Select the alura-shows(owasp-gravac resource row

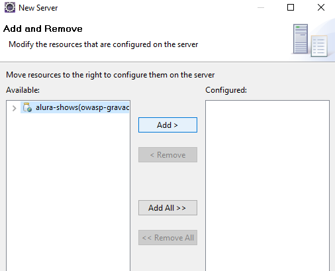75,107
